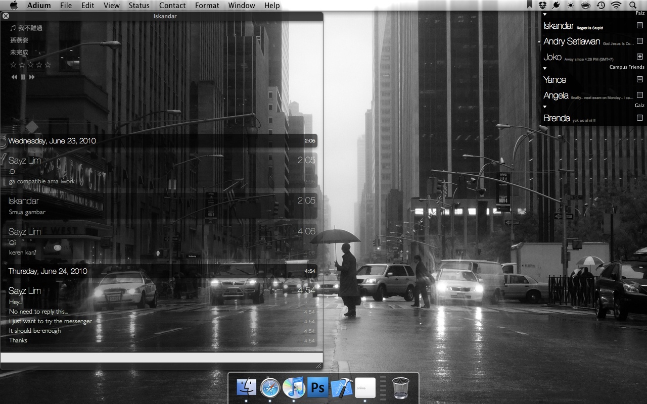This screenshot has height=404, width=647.
Task: Open iTunes in the dock
Action: pos(294,388)
